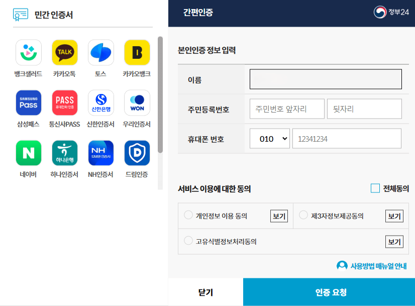415x306 pixels.
Task: Select the Samsung Pass icon
Action: tap(29, 103)
